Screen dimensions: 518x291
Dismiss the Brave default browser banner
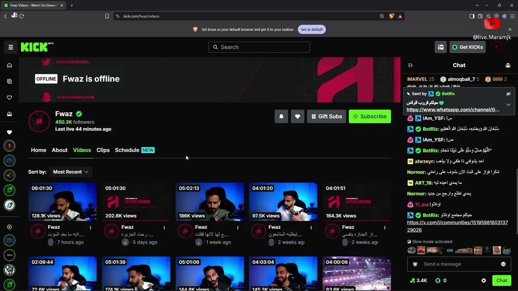510,30
